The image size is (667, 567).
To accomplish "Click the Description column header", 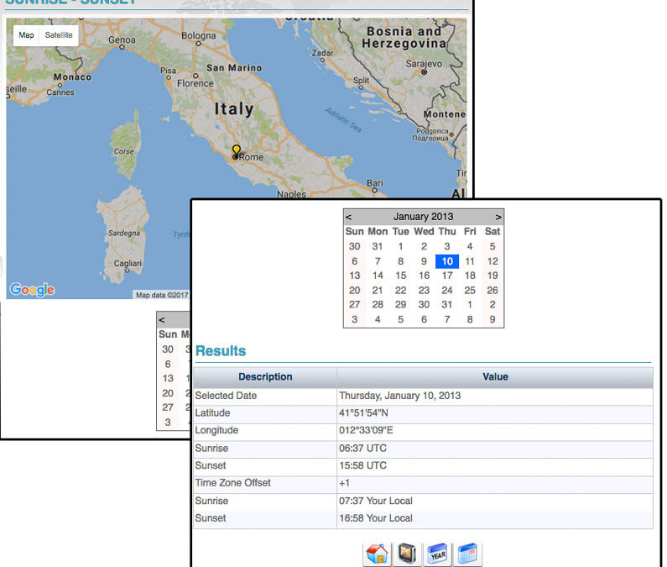I will pyautogui.click(x=265, y=377).
